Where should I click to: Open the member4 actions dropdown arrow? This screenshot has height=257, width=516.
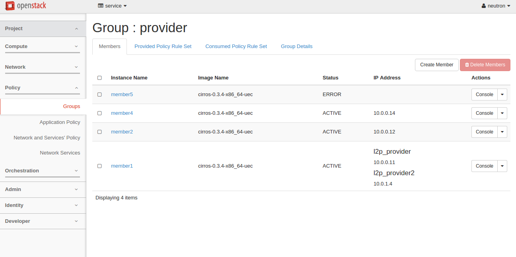pyautogui.click(x=502, y=113)
